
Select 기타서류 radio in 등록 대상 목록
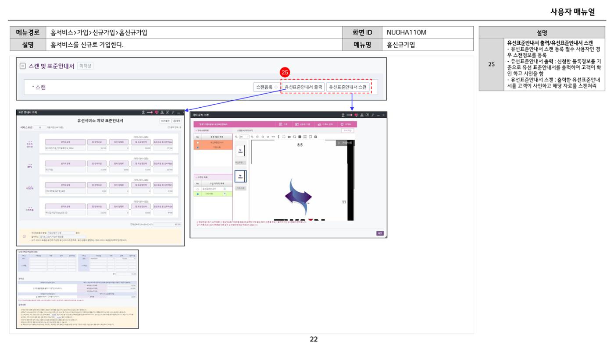tap(198, 148)
